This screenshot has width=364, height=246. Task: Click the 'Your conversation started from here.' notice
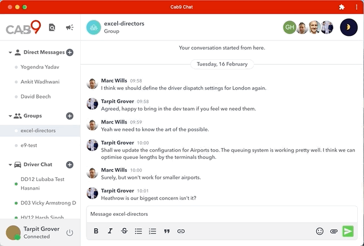tap(222, 48)
